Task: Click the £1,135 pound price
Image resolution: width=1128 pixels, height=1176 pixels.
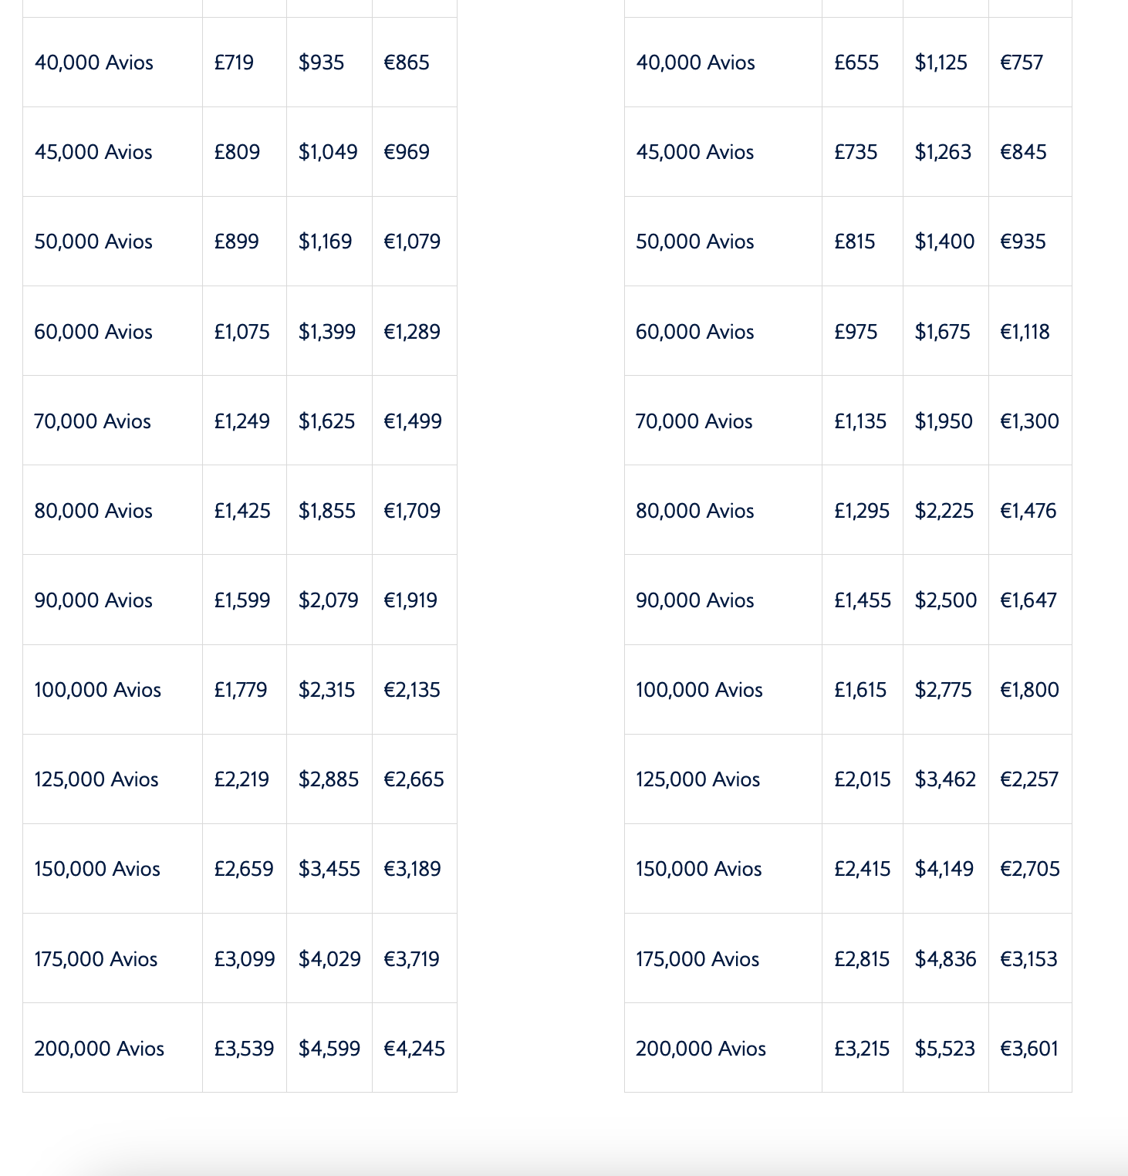Action: point(860,421)
